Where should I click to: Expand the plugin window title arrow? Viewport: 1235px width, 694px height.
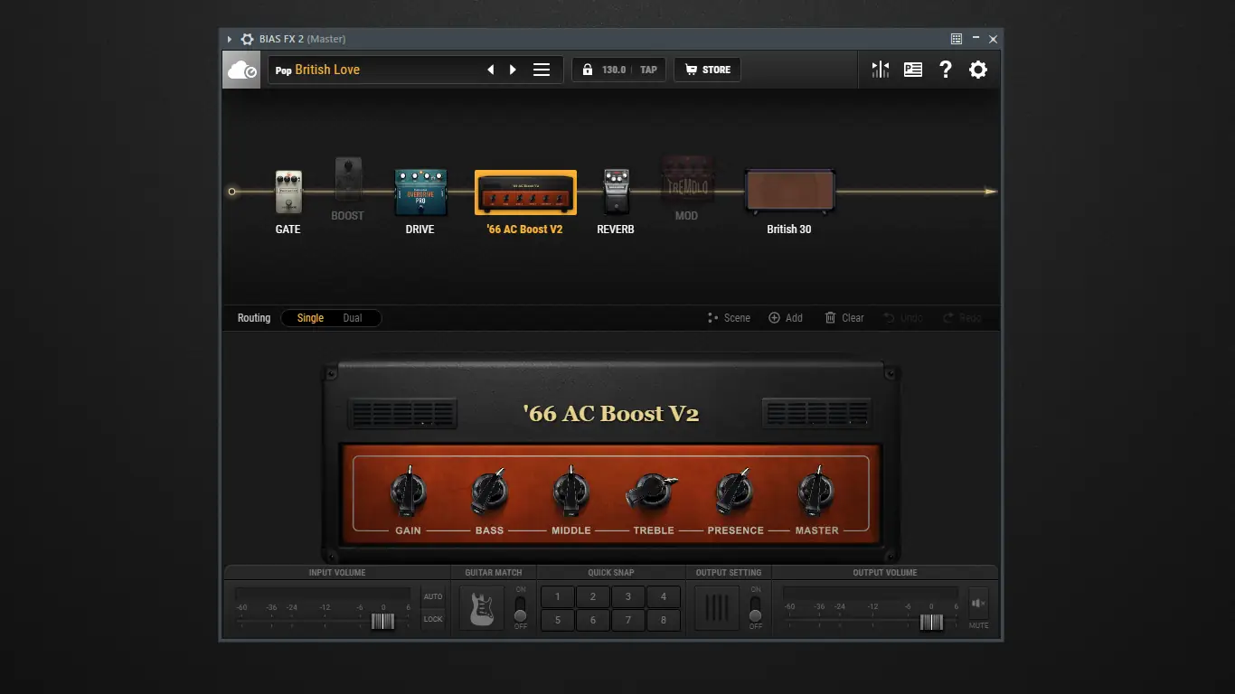pyautogui.click(x=230, y=39)
